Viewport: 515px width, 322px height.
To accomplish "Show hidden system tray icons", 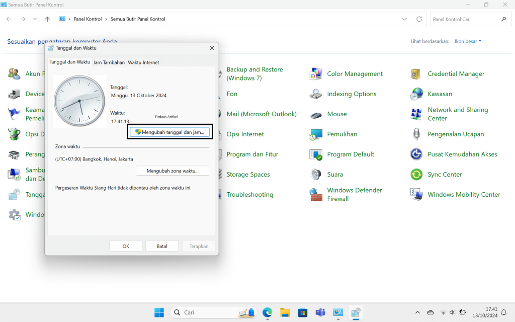I will pyautogui.click(x=417, y=312).
